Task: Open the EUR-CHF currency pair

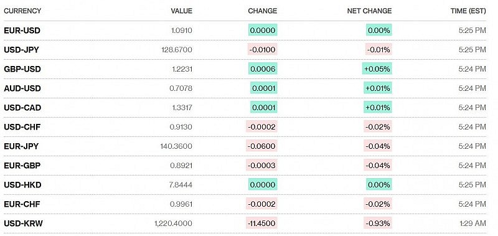Action: click(x=22, y=204)
